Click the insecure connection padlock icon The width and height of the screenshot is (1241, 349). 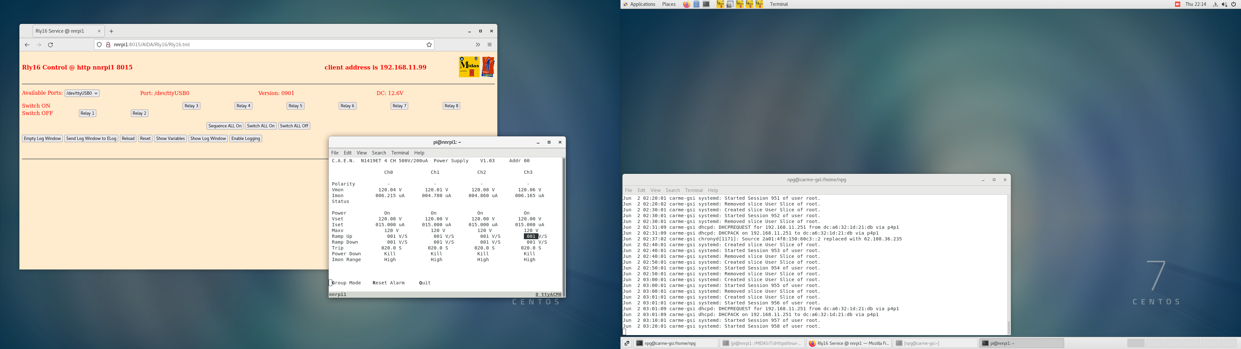[108, 45]
